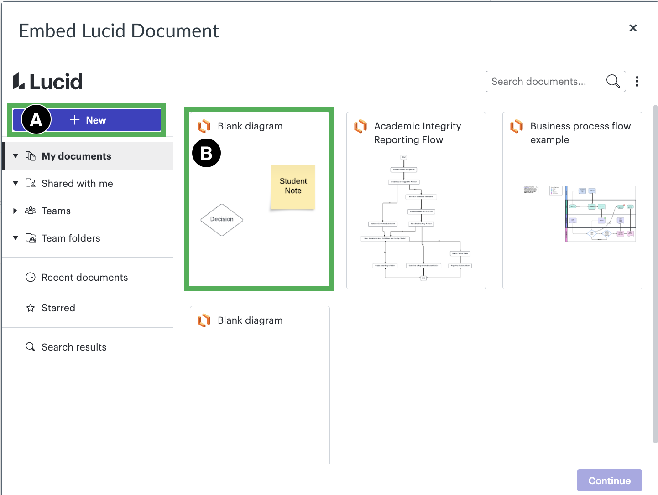This screenshot has height=495, width=658.
Task: Select the empty Blank diagram card
Action: click(x=260, y=385)
